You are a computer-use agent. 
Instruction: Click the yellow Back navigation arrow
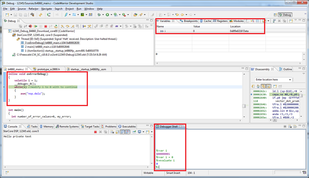point(182,15)
